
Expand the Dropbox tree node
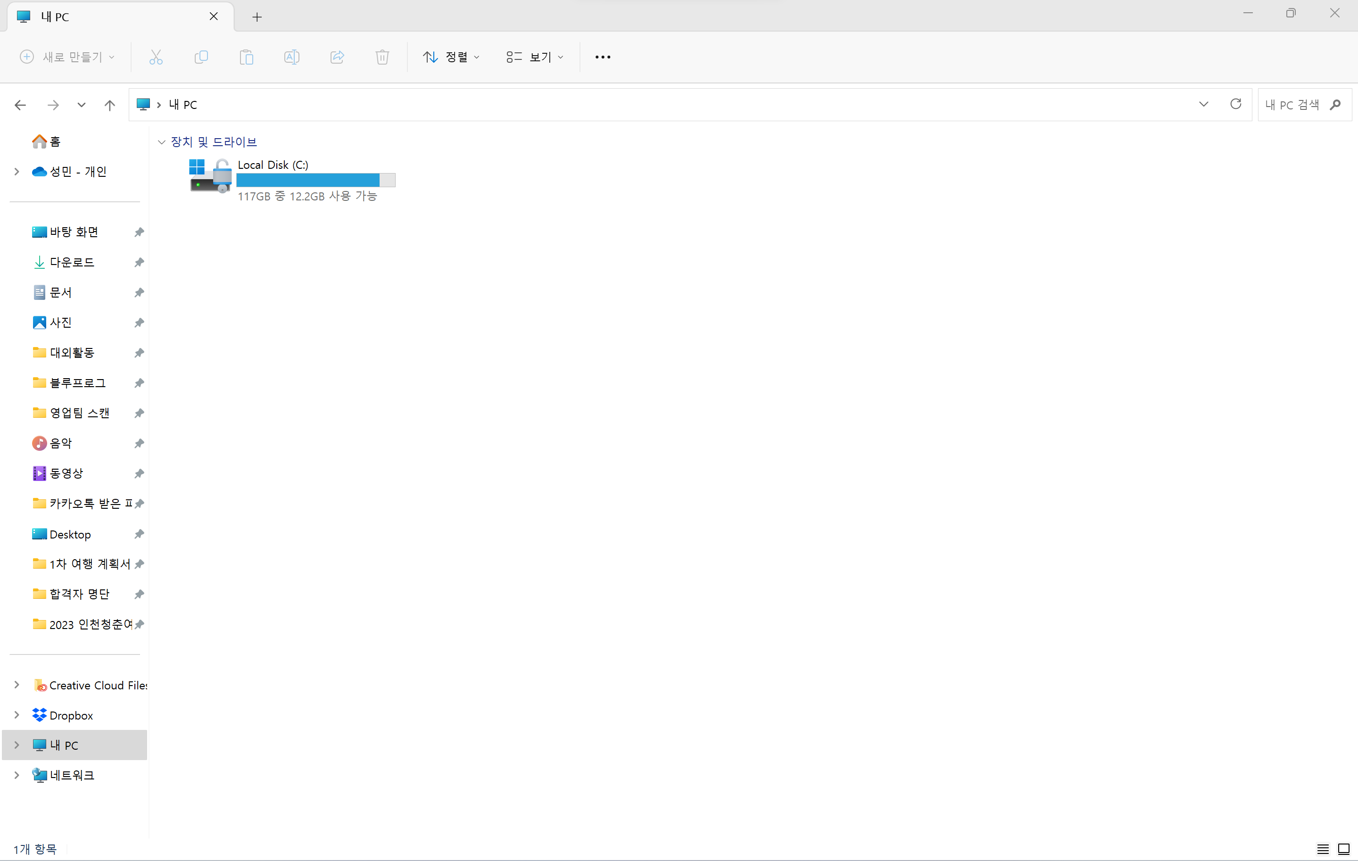pyautogui.click(x=17, y=715)
